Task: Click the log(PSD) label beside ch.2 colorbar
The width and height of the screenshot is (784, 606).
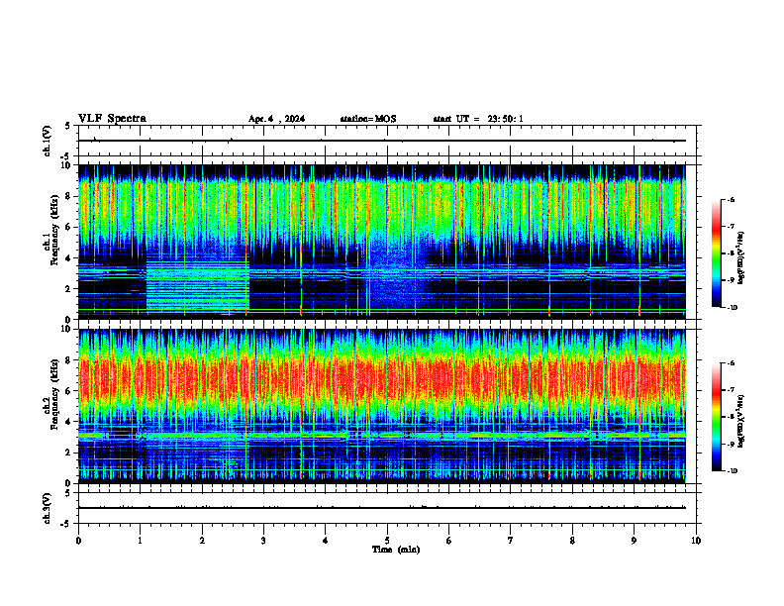Action: [x=741, y=421]
